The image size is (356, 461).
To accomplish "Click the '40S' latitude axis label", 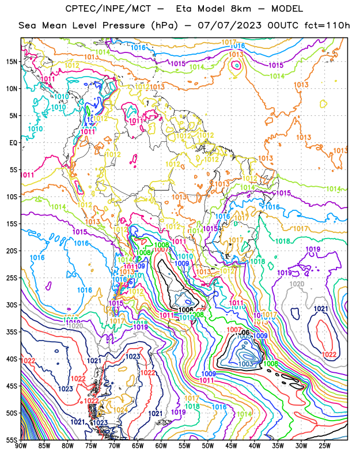I will coord(12,359).
